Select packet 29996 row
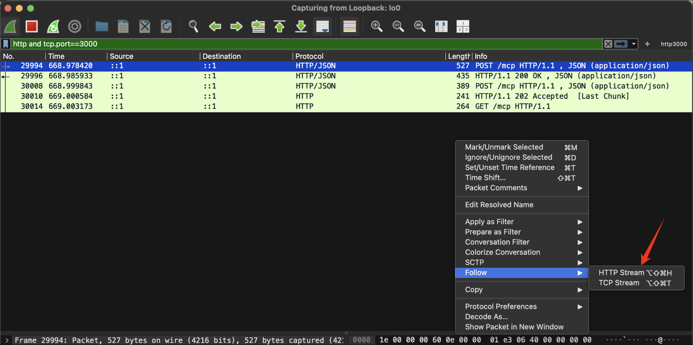This screenshot has height=345, width=693. tap(346, 76)
